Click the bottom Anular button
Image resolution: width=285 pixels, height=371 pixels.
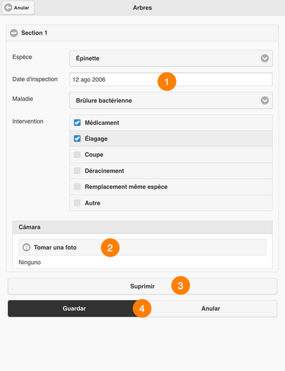pyautogui.click(x=211, y=309)
